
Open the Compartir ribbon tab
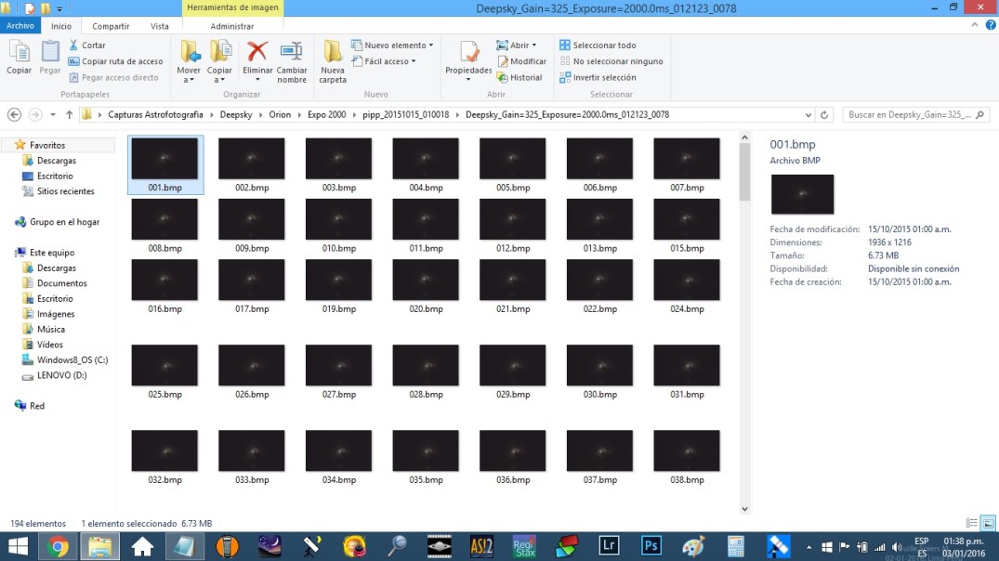[111, 26]
